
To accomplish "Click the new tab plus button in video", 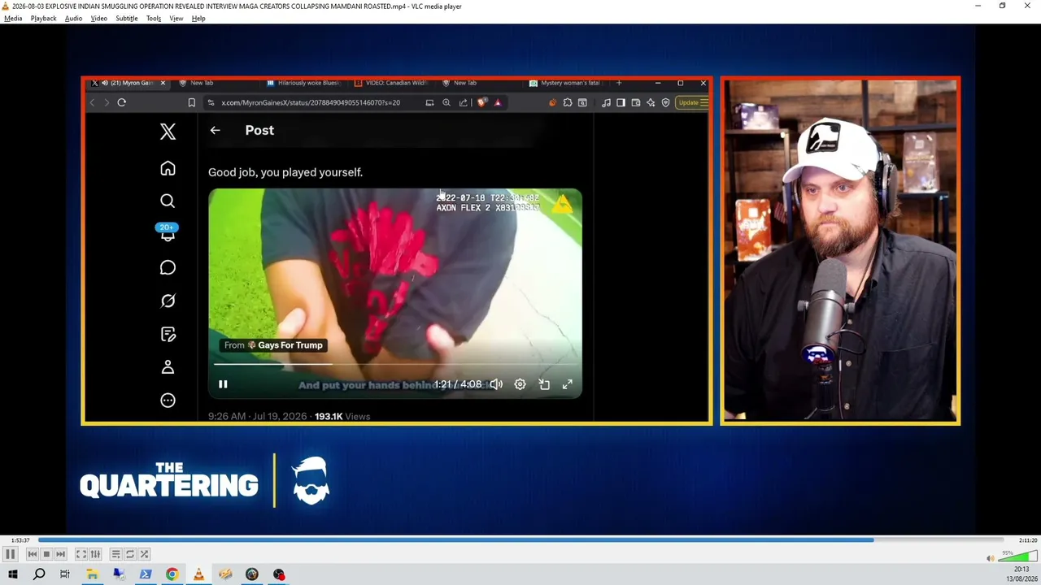I will [x=619, y=83].
